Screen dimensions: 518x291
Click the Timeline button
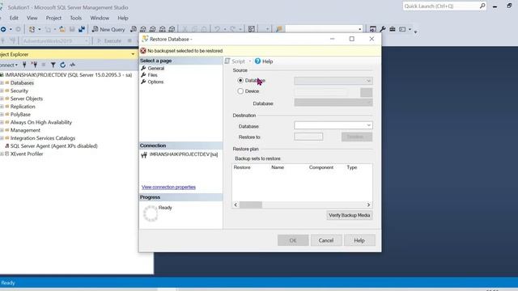357,137
